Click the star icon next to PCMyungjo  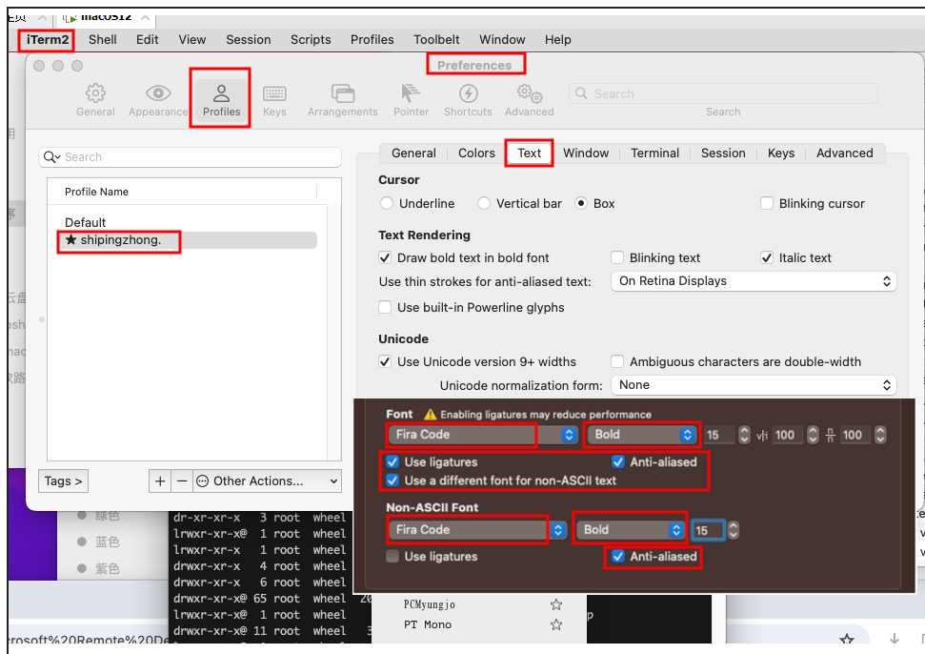pos(555,604)
